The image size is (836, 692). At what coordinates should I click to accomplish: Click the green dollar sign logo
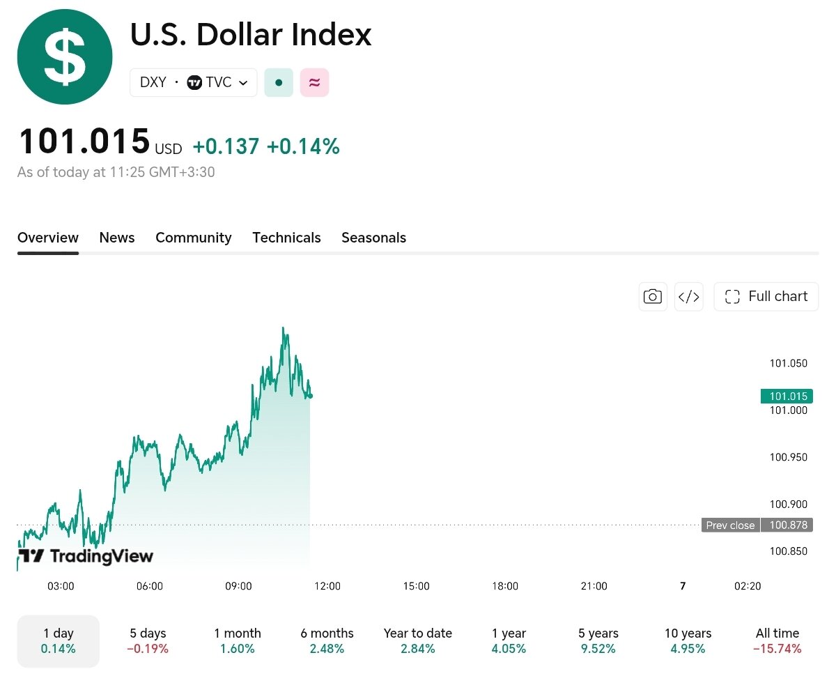65,57
